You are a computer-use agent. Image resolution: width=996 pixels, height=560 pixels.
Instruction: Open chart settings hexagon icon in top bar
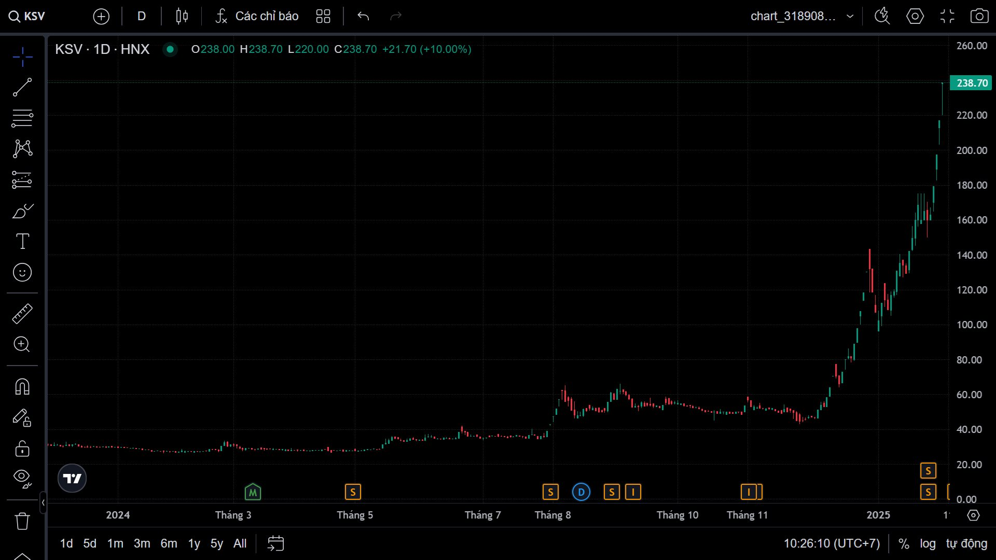click(915, 16)
